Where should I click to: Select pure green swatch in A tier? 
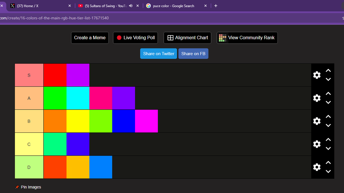coord(55,98)
